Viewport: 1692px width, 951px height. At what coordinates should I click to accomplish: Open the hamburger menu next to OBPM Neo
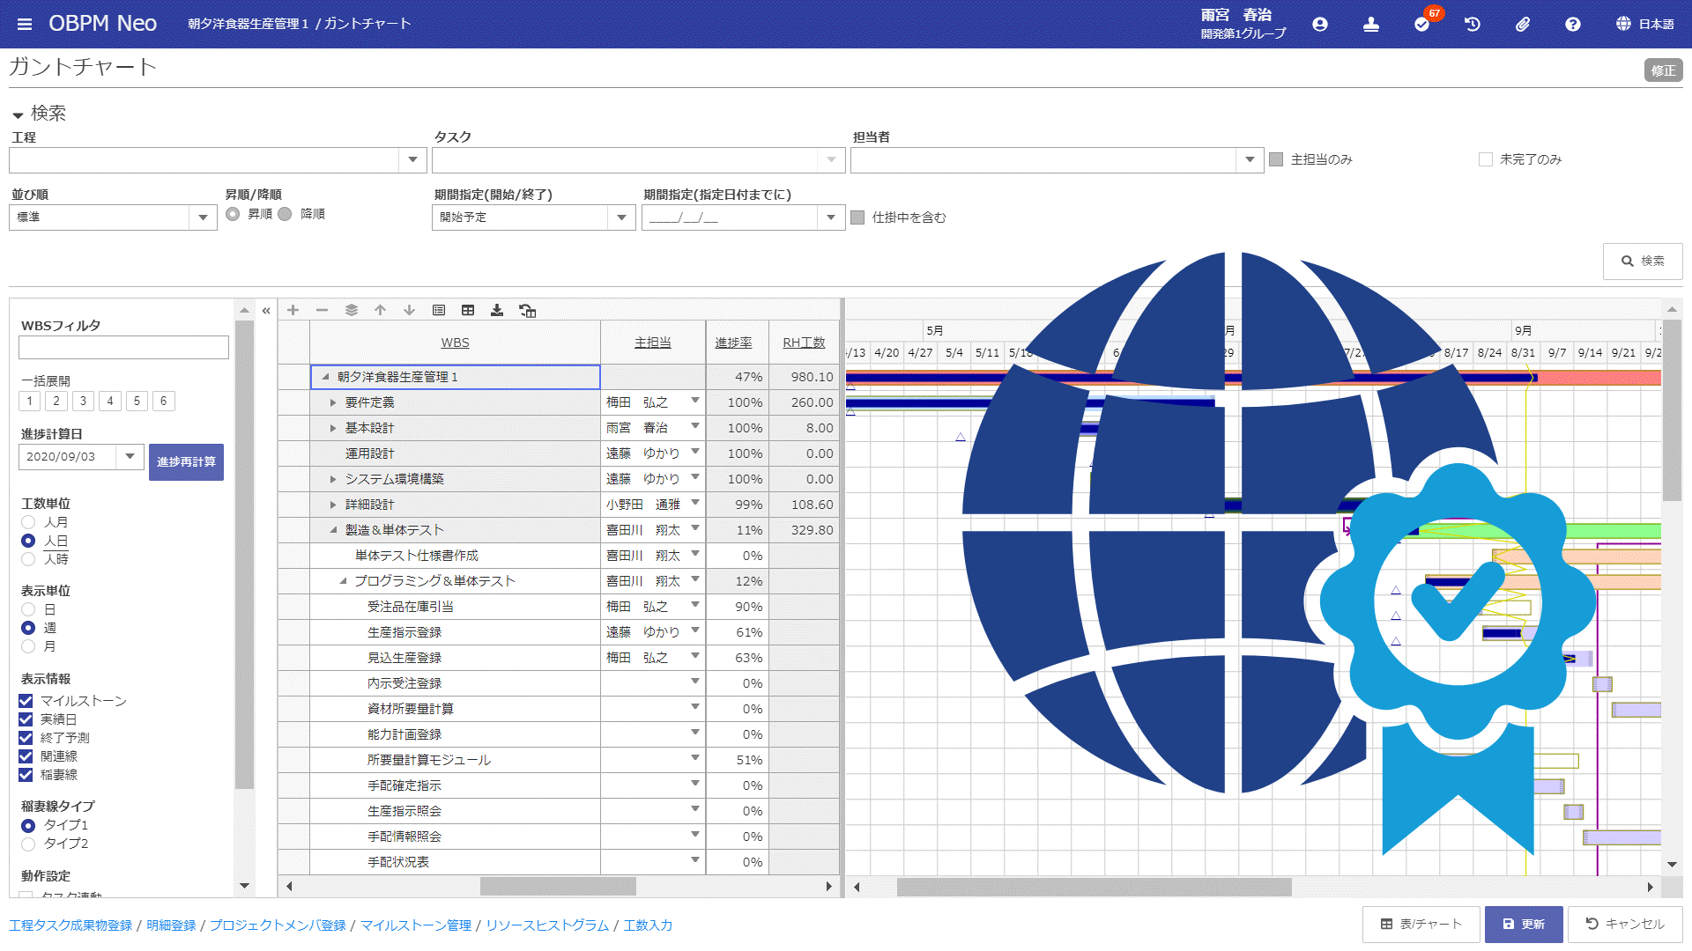(25, 24)
